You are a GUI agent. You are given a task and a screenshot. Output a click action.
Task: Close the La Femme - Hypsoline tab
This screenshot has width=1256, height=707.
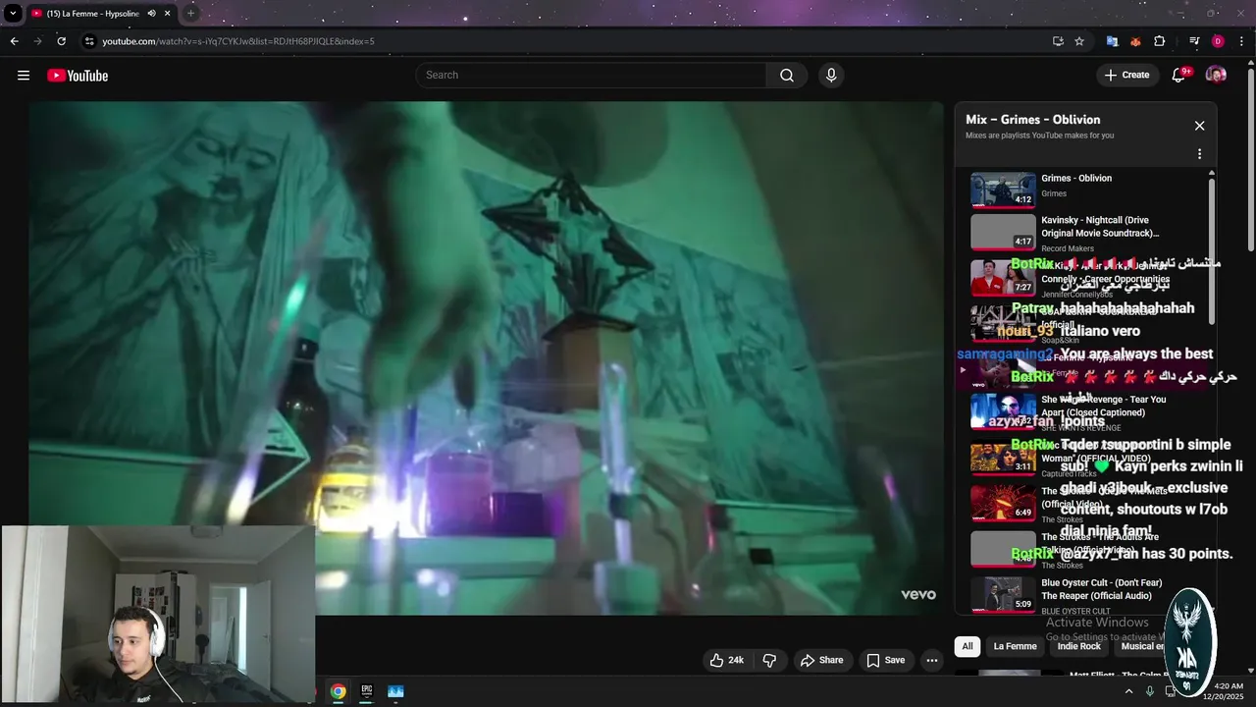[x=168, y=14]
